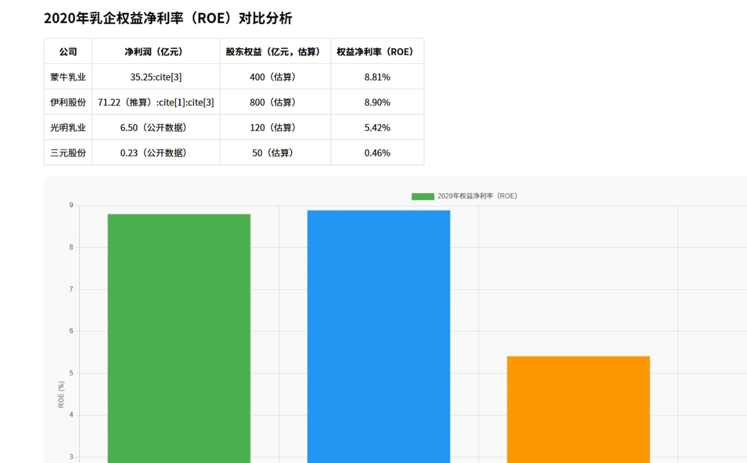Click the page title 2020年乳企权益净利率（ROE）对比分析
Screen dimensions: 747x463
click(x=168, y=19)
